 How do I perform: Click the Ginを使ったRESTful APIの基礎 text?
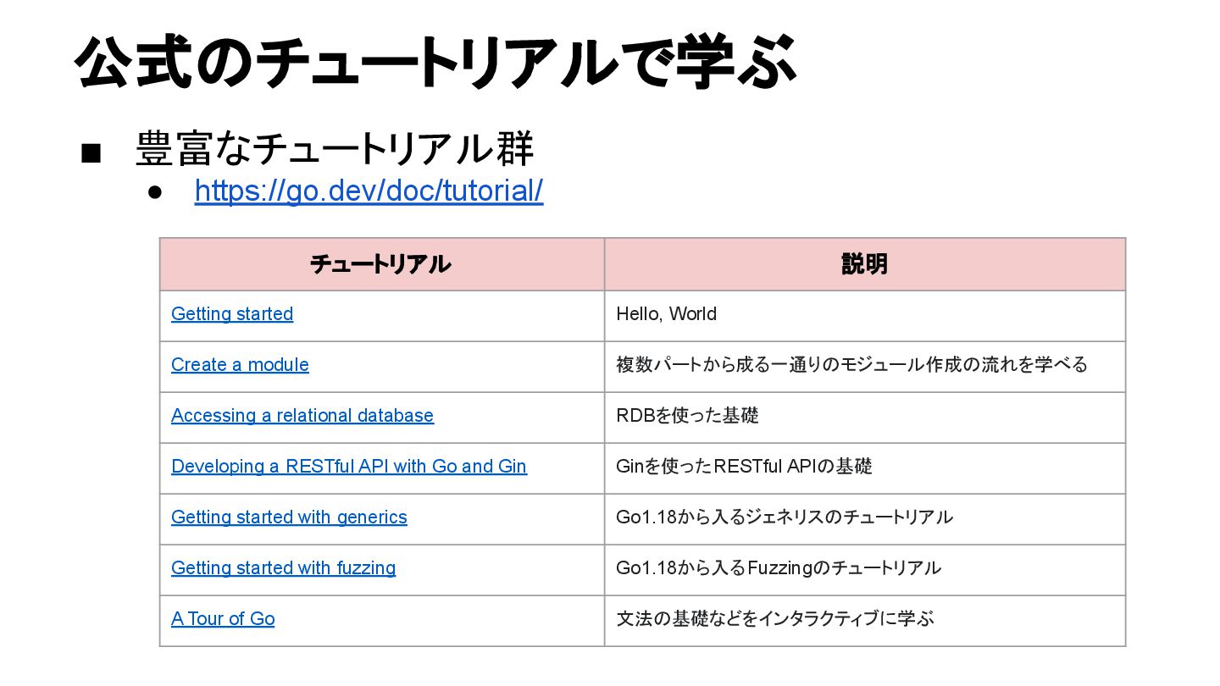[x=744, y=467]
